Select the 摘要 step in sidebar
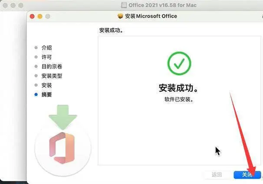Screen dimensions: 263x184 point(46,95)
